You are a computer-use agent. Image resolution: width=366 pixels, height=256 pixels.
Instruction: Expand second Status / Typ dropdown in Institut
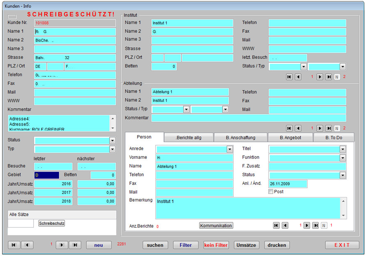343,67
